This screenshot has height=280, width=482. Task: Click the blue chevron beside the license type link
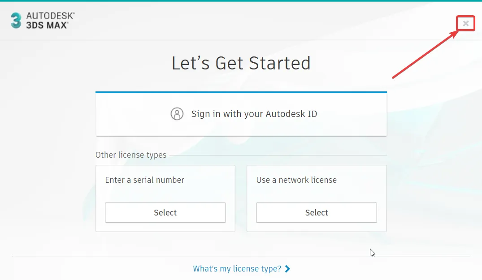pos(287,269)
